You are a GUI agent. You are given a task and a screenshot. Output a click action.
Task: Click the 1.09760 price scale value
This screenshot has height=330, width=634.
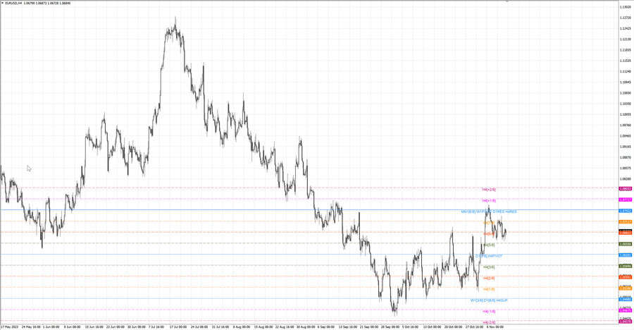pos(626,125)
